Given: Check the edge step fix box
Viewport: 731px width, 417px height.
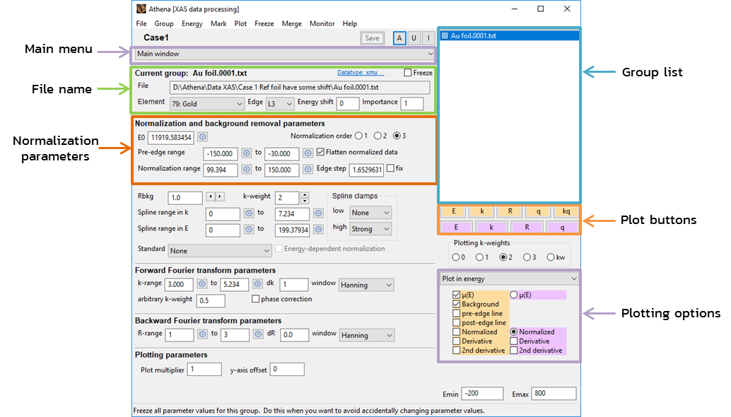Looking at the screenshot, I should click(391, 168).
